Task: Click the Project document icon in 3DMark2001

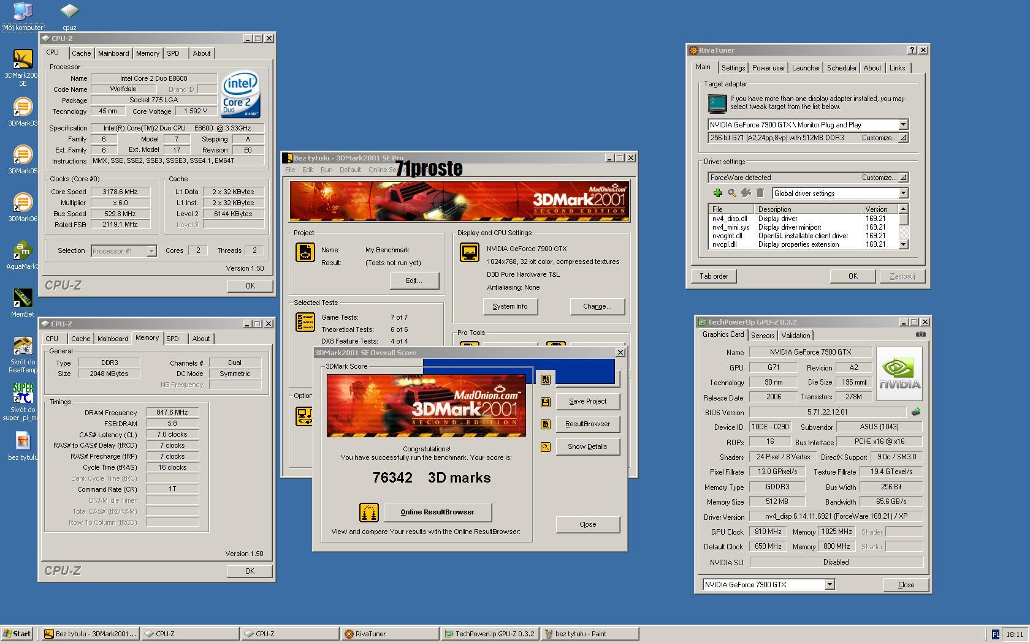Action: coord(305,252)
